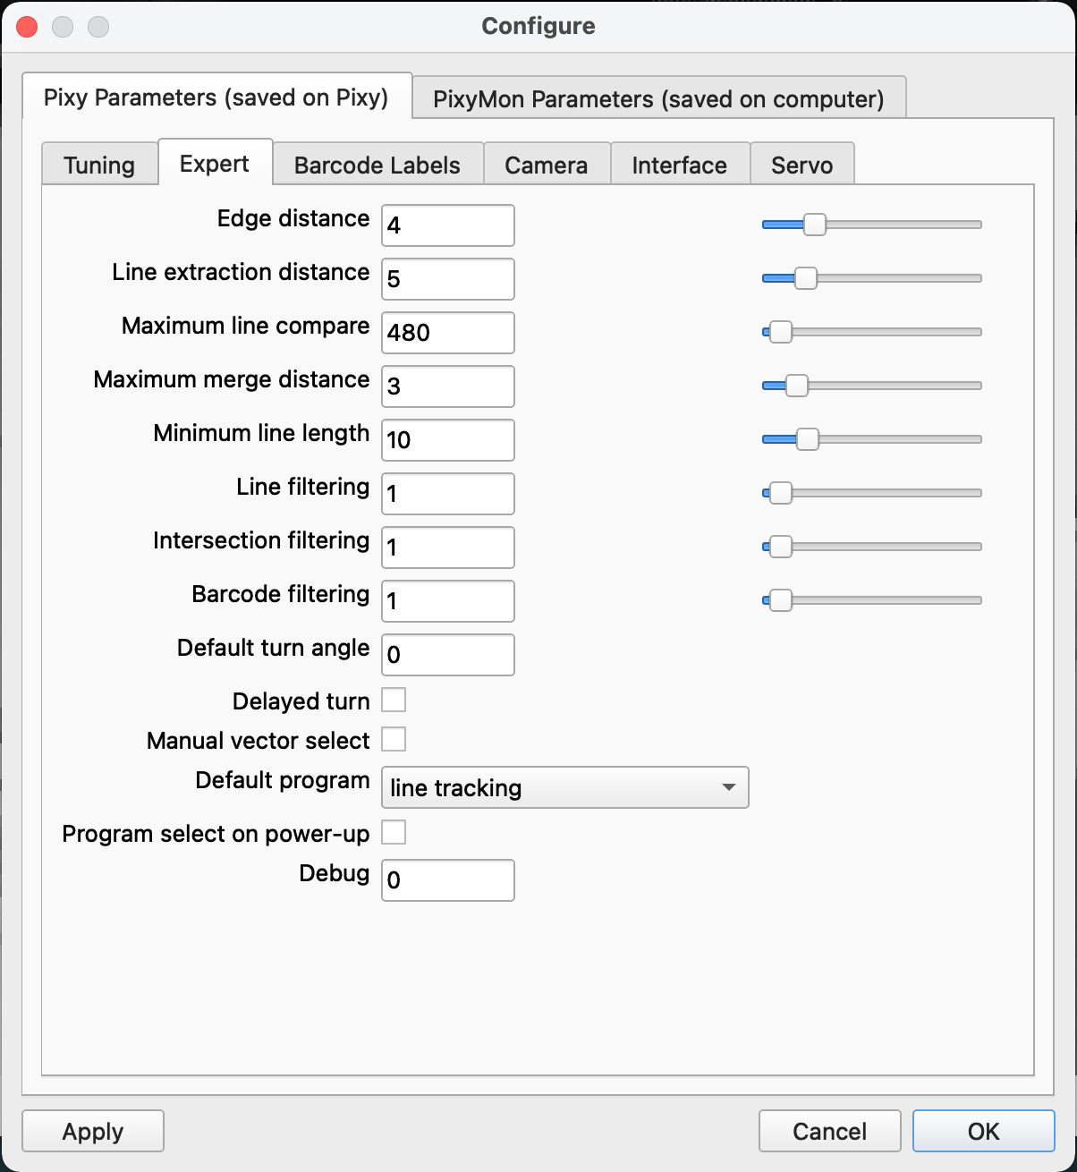This screenshot has width=1077, height=1172.
Task: Open the Default program dropdown
Action: pos(564,787)
